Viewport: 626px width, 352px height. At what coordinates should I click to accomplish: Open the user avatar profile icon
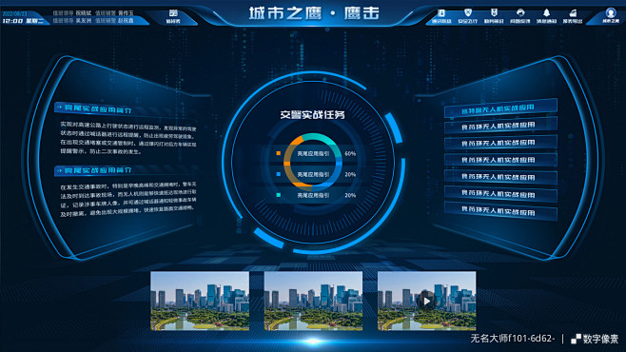click(611, 12)
